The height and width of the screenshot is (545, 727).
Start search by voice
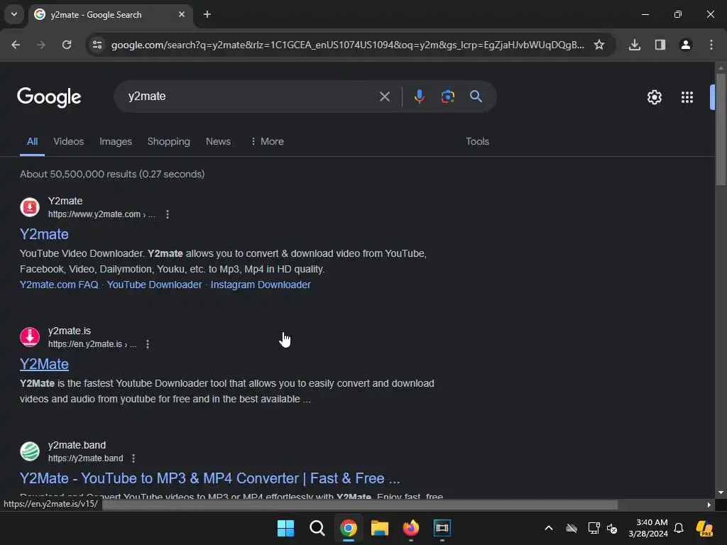point(419,97)
